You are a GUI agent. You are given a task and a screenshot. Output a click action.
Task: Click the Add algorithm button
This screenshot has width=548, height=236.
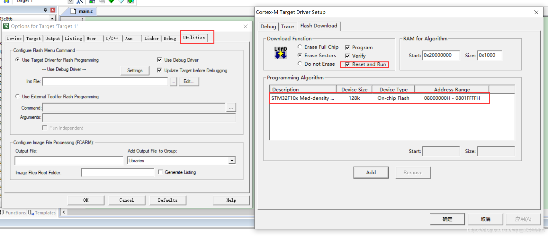371,172
